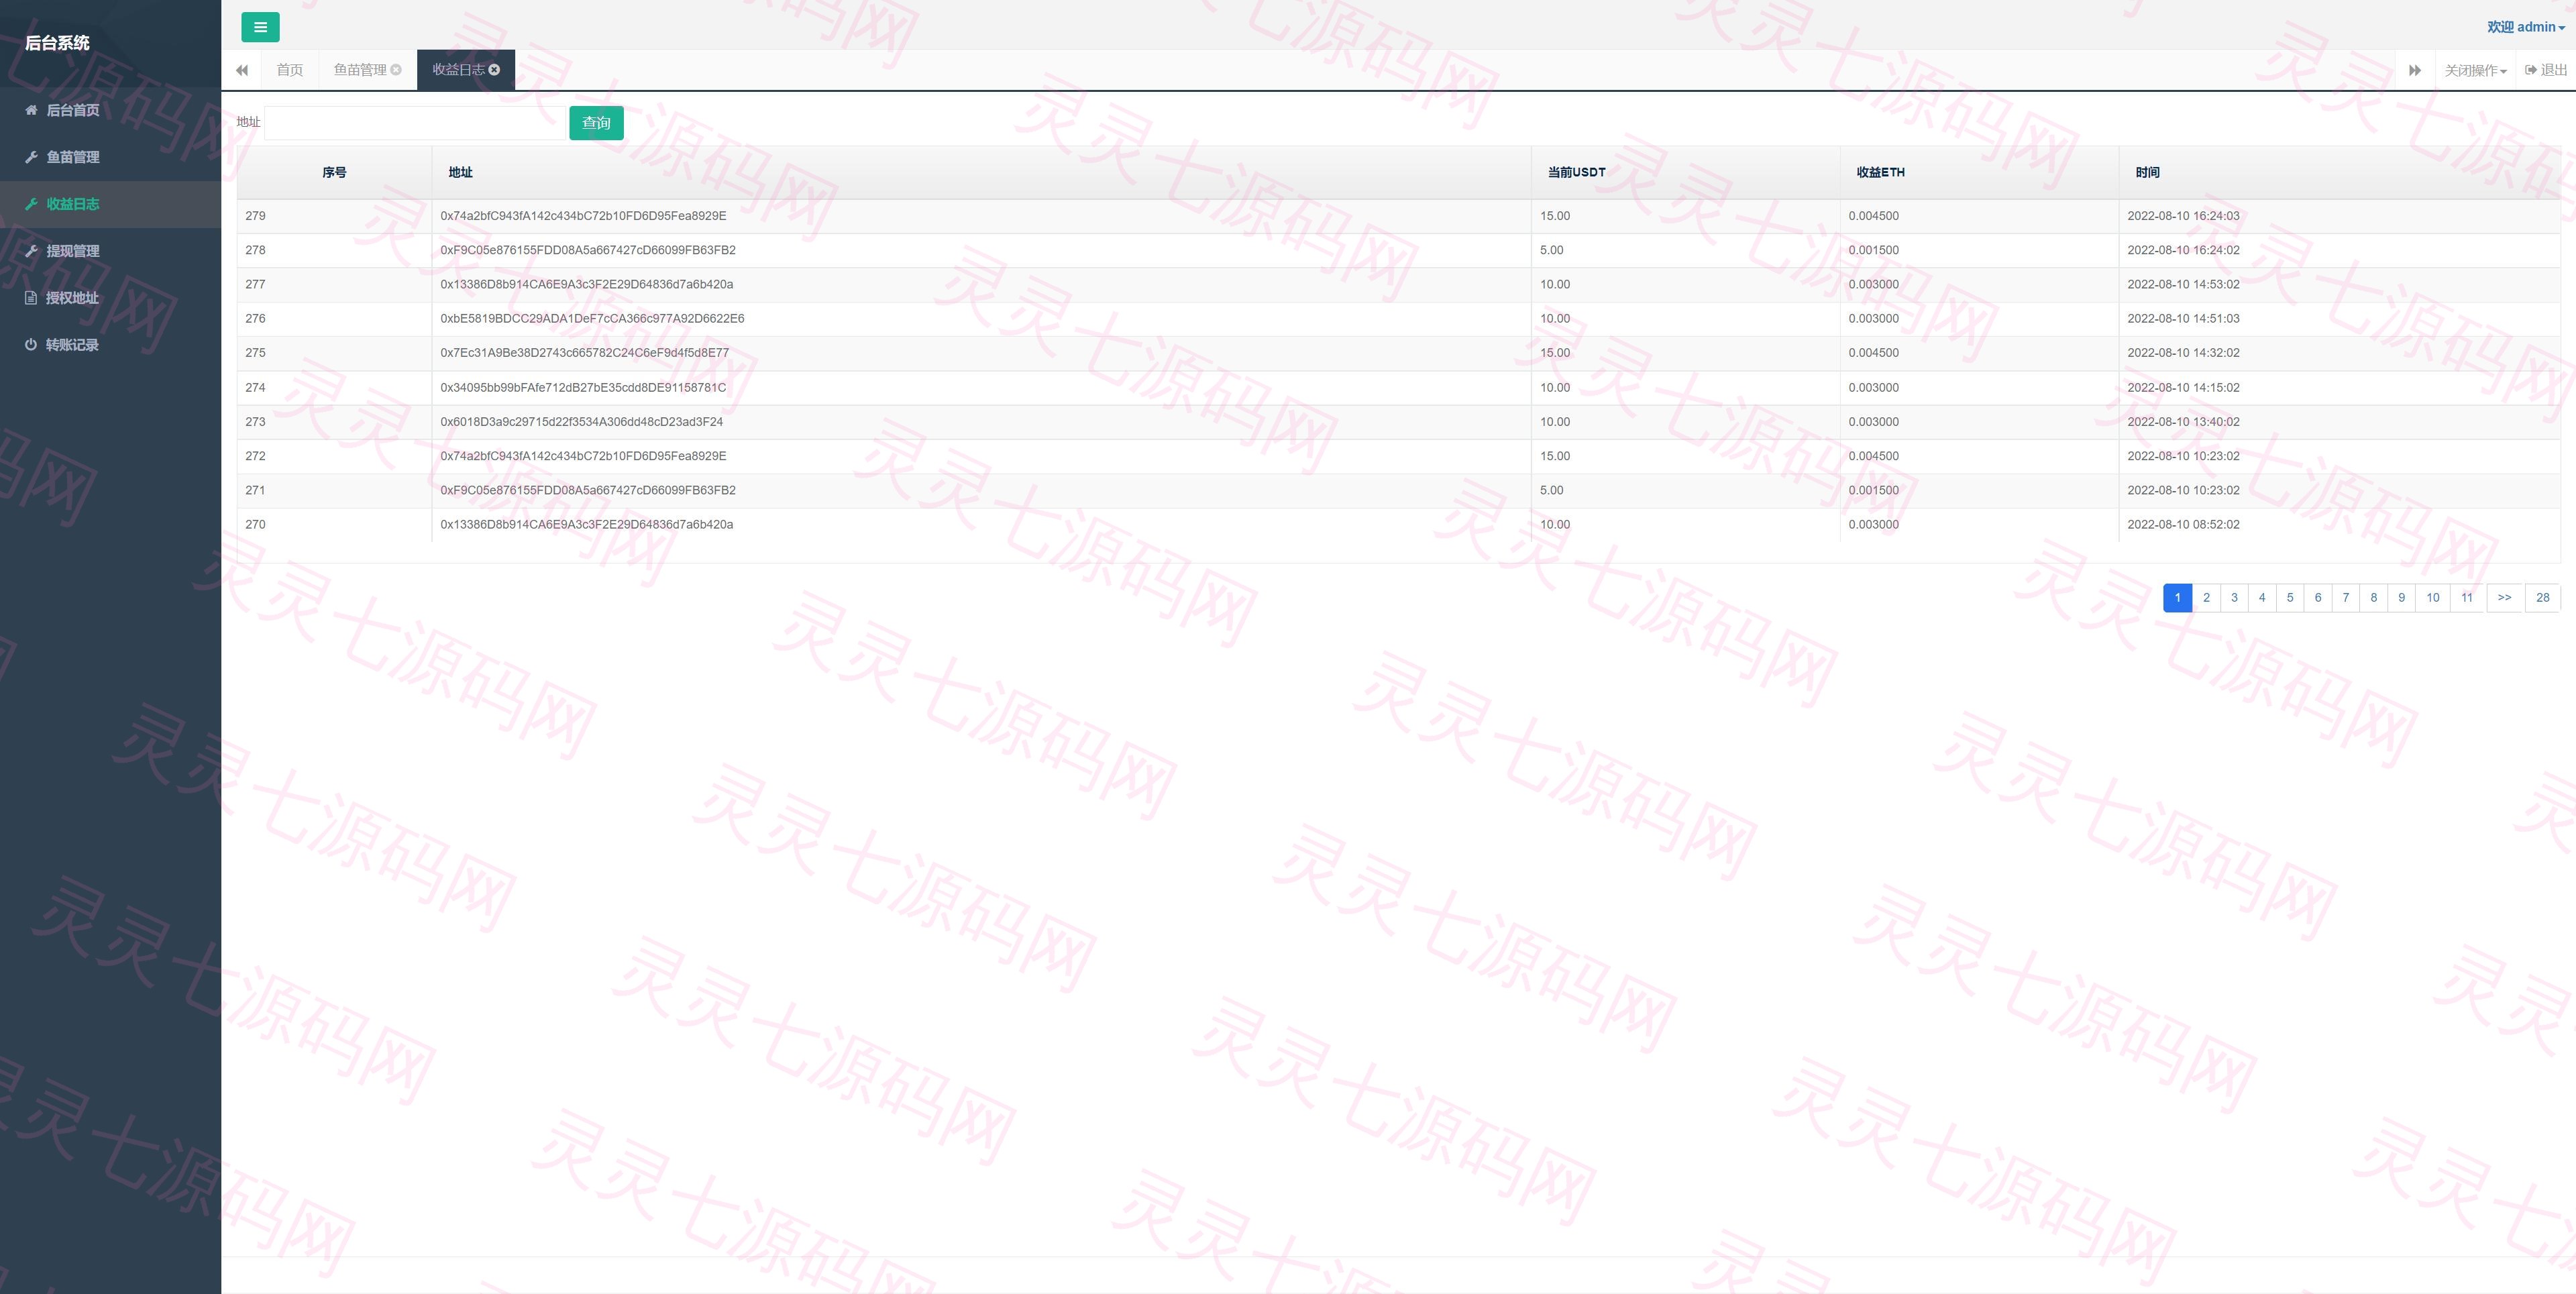2576x1294 pixels.
Task: Go to page 11 in pagination
Action: pyautogui.click(x=2467, y=598)
